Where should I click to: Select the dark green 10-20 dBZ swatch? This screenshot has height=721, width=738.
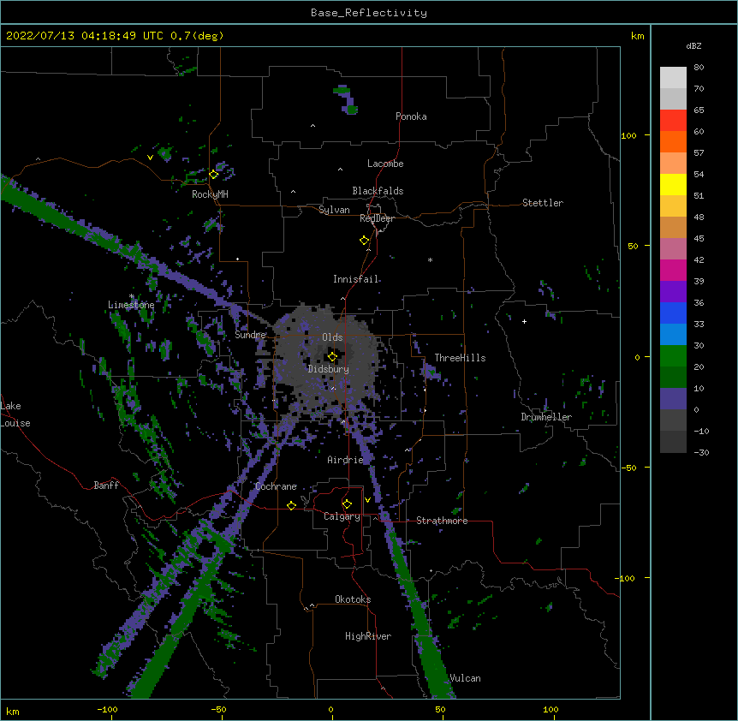[x=673, y=377]
